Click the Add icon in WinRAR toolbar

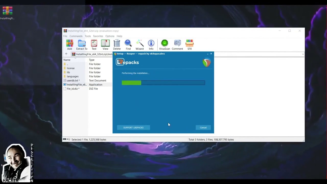[x=69, y=43]
